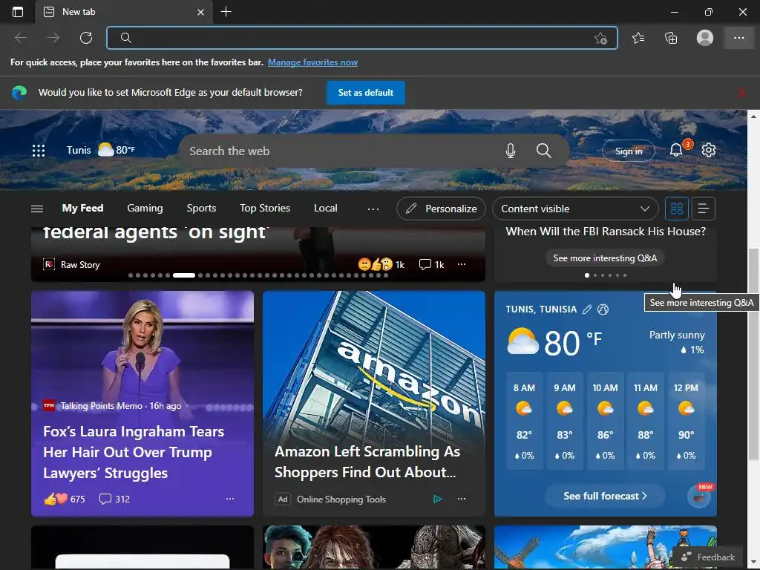This screenshot has height=570, width=760.
Task: Click the web search magnifier icon
Action: [x=544, y=151]
